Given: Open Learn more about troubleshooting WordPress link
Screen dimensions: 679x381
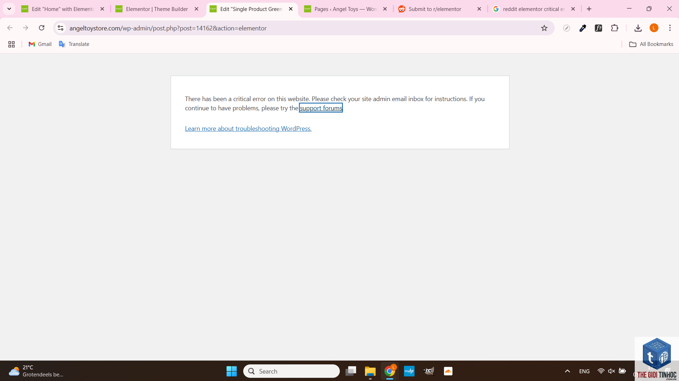Looking at the screenshot, I should [x=248, y=129].
